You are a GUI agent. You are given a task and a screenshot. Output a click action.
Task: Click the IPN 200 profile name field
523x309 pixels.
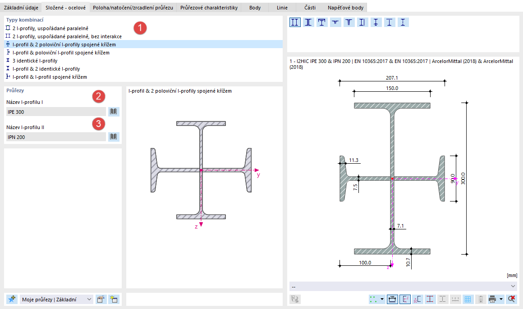click(56, 137)
